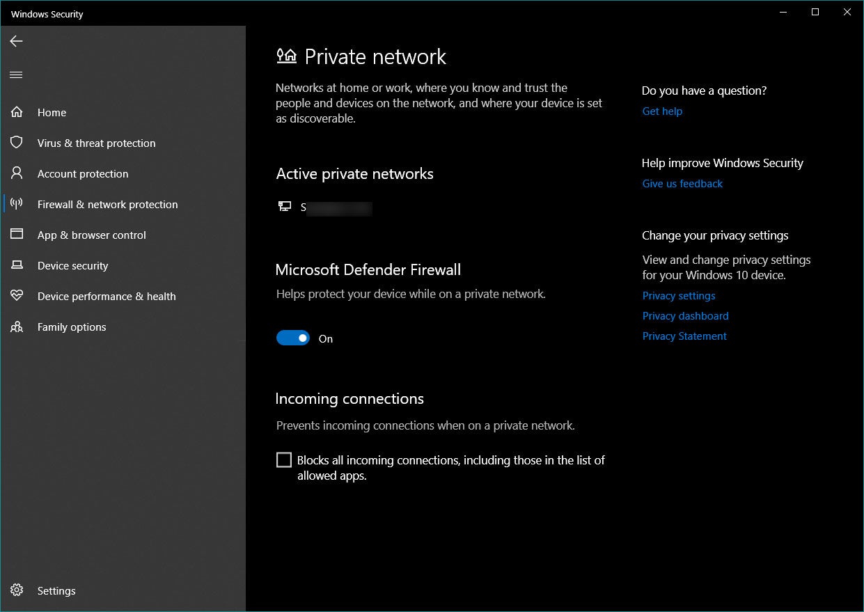
Task: Click the Home house icon
Action: point(17,112)
